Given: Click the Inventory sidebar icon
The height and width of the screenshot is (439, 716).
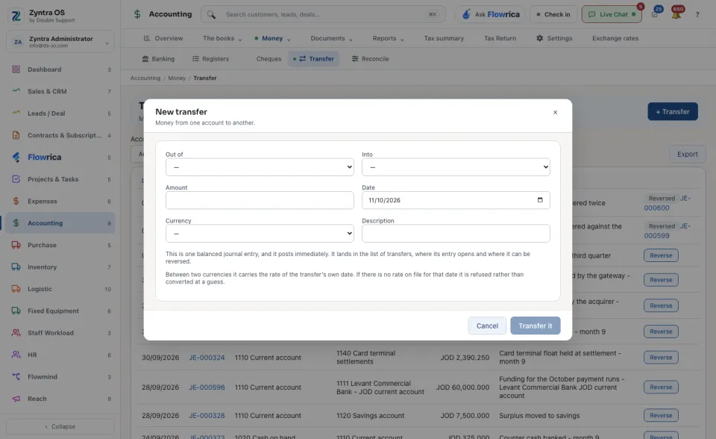Looking at the screenshot, I should (x=16, y=267).
